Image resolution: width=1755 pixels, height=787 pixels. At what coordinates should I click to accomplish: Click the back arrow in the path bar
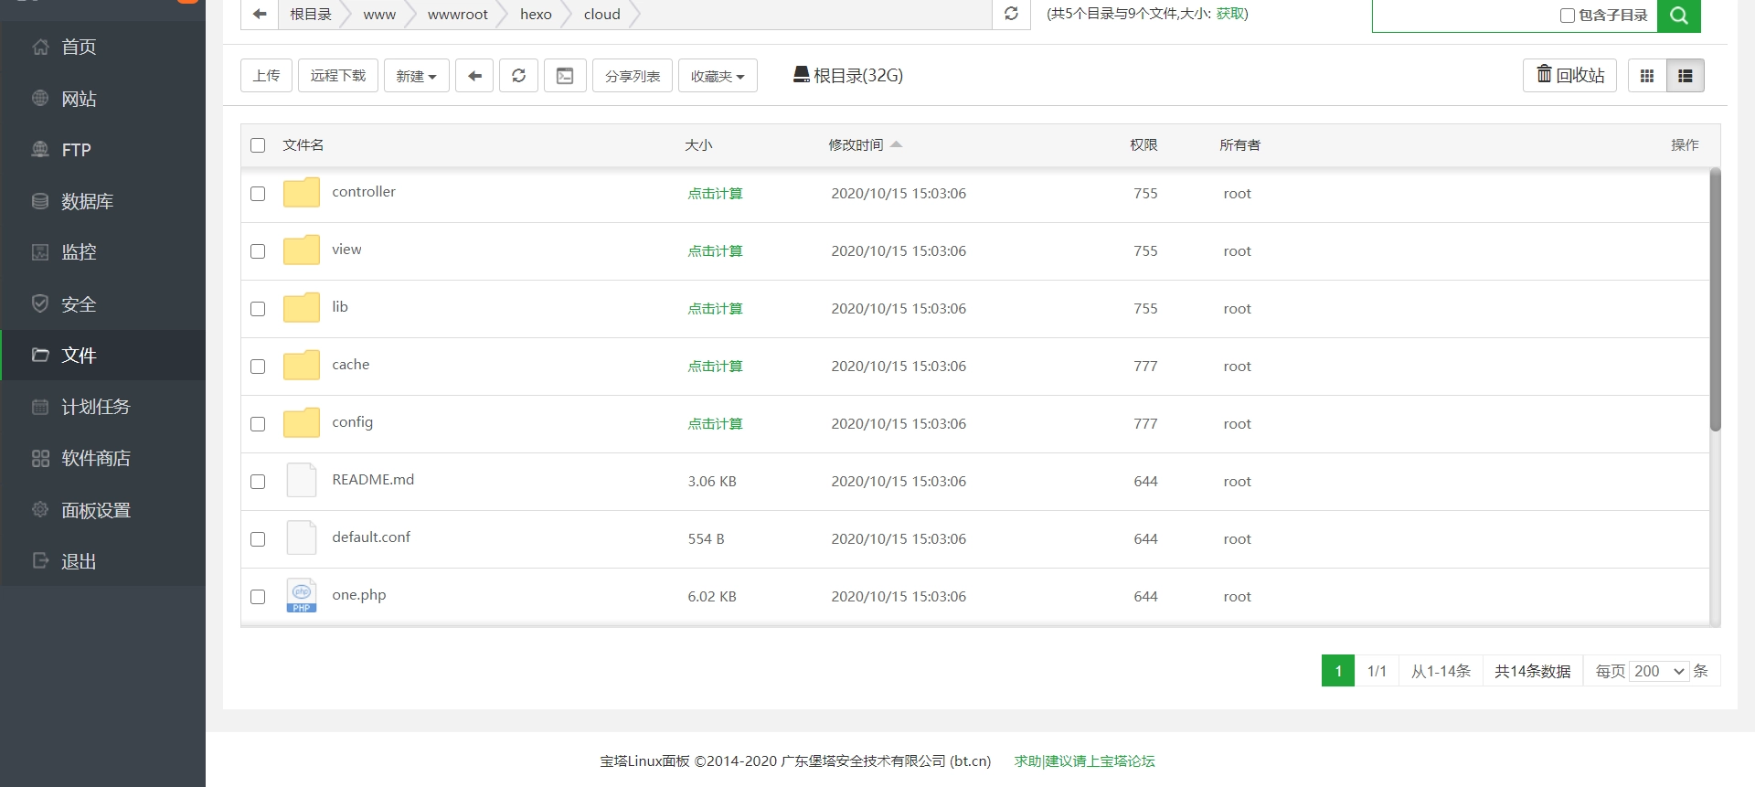pyautogui.click(x=260, y=14)
